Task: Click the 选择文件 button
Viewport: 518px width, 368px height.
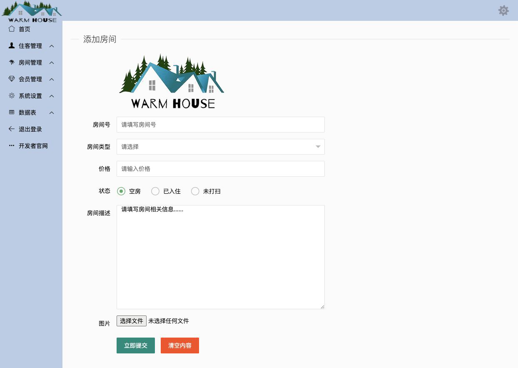Action: (132, 321)
